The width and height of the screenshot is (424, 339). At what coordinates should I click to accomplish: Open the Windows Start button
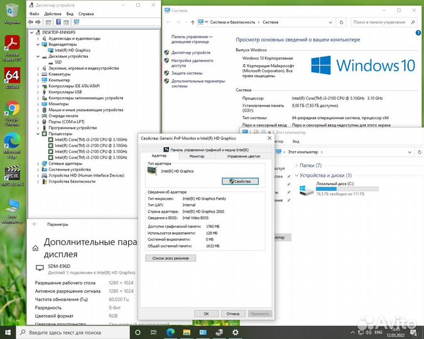click(x=8, y=332)
